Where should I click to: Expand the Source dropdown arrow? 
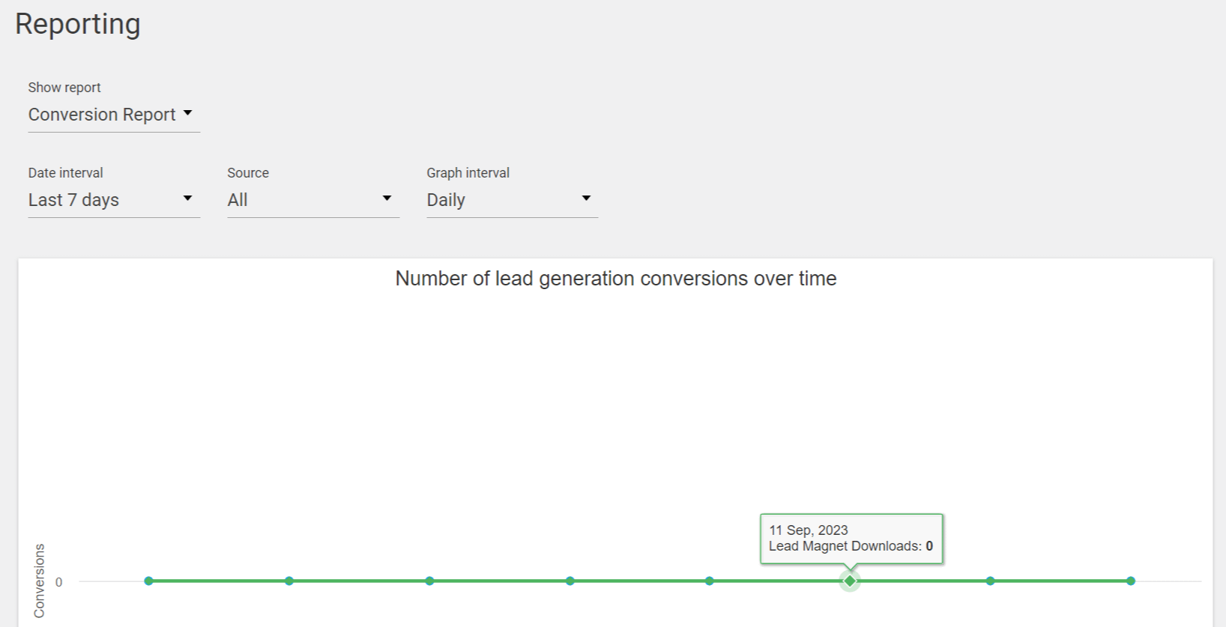point(387,199)
